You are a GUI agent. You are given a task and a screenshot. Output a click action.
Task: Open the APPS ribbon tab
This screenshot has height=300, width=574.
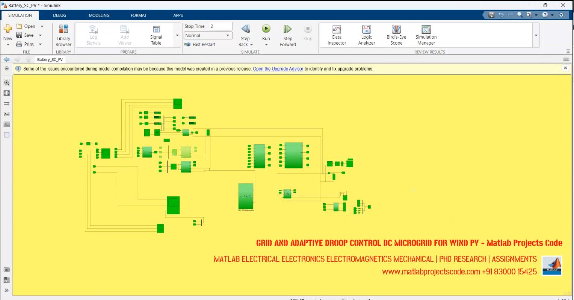(x=178, y=15)
